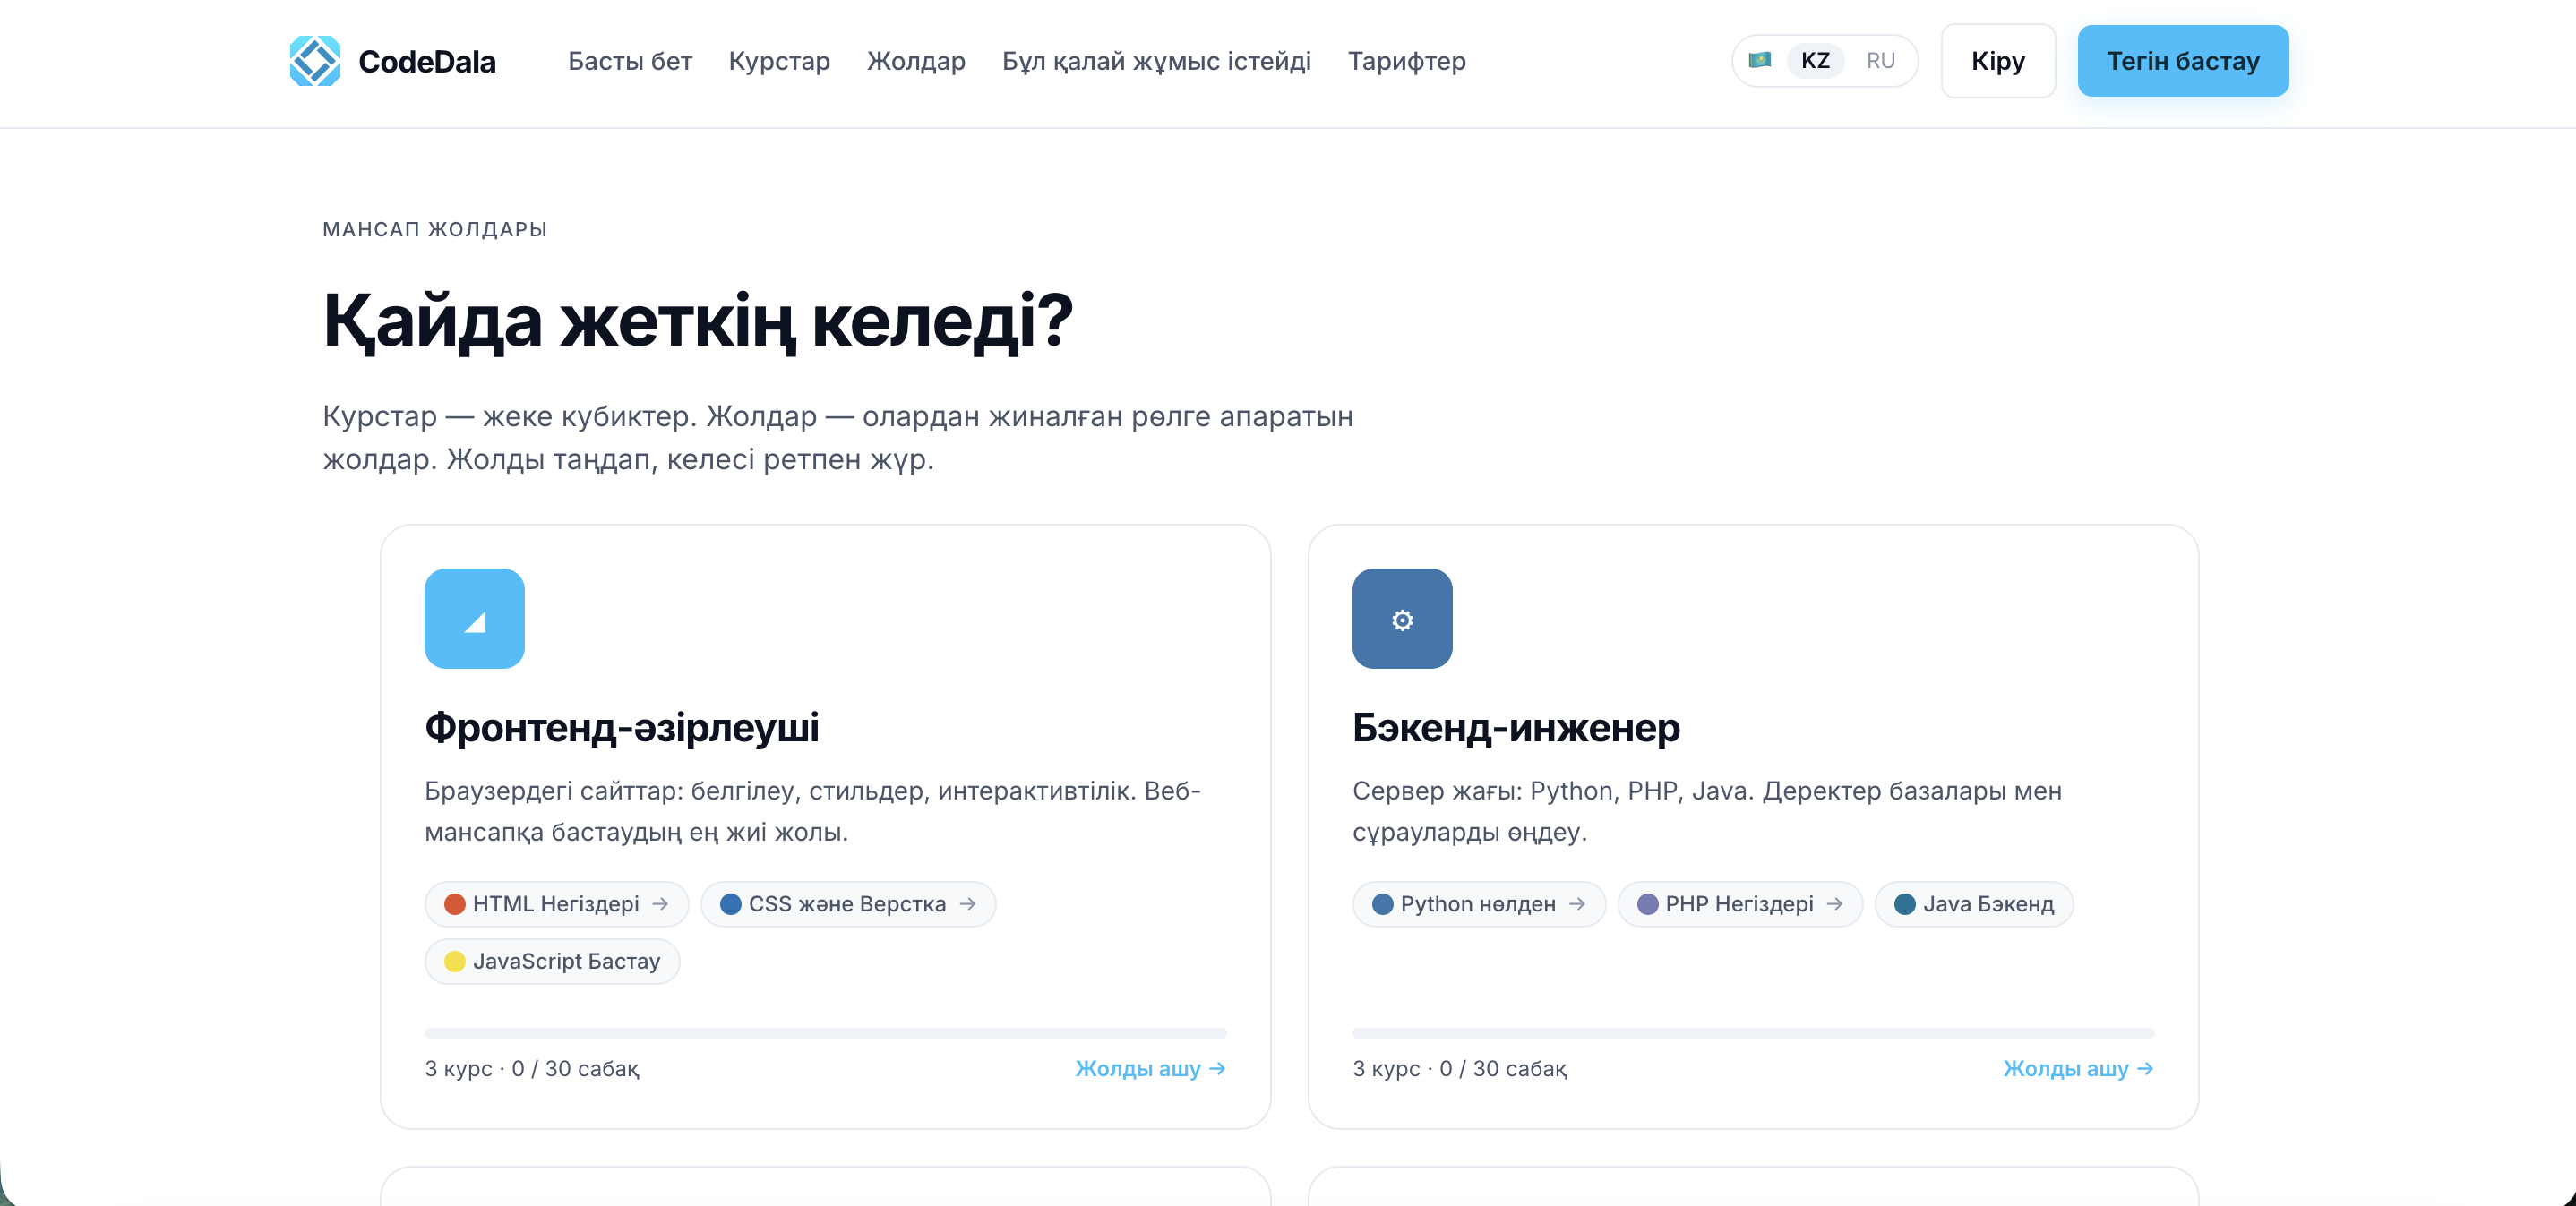Open the Жолдар navigation link
This screenshot has width=2576, height=1206.
[916, 61]
